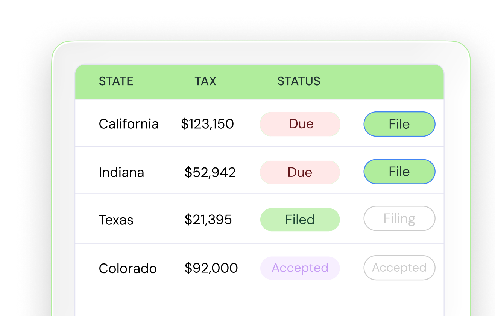
Task: Select California's Due status badge
Action: [300, 124]
